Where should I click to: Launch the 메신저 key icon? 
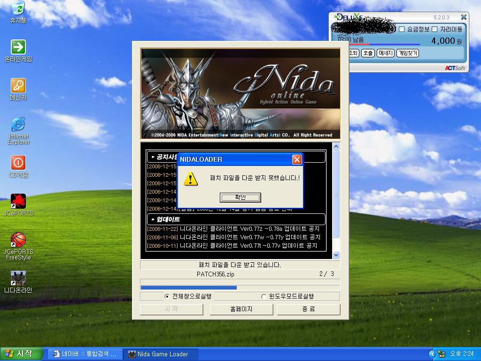[x=18, y=86]
